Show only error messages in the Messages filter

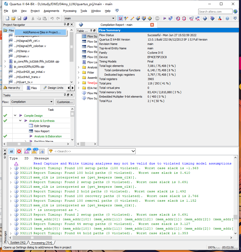[x=19, y=151]
